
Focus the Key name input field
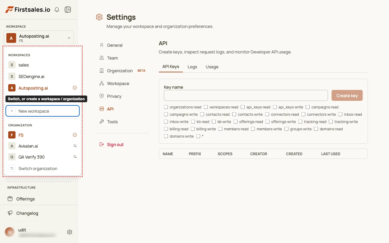coord(246,95)
